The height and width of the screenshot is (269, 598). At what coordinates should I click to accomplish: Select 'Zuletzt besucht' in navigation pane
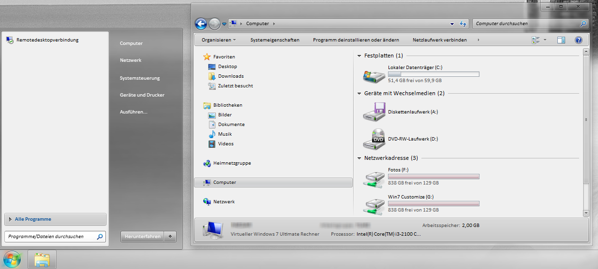tap(235, 86)
